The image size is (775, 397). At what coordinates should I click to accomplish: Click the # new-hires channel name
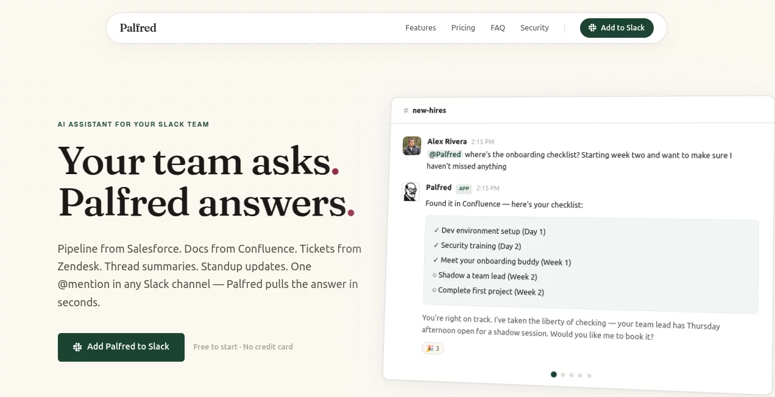point(425,110)
